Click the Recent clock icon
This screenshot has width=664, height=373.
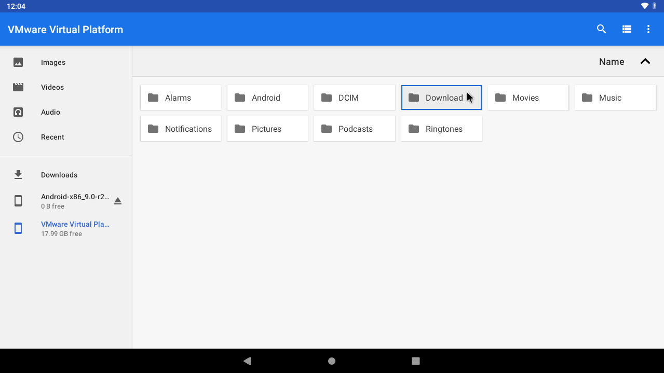tap(18, 137)
